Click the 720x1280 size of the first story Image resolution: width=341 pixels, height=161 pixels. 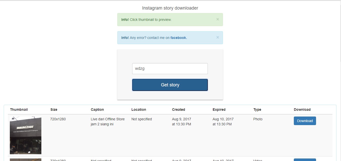(58, 119)
